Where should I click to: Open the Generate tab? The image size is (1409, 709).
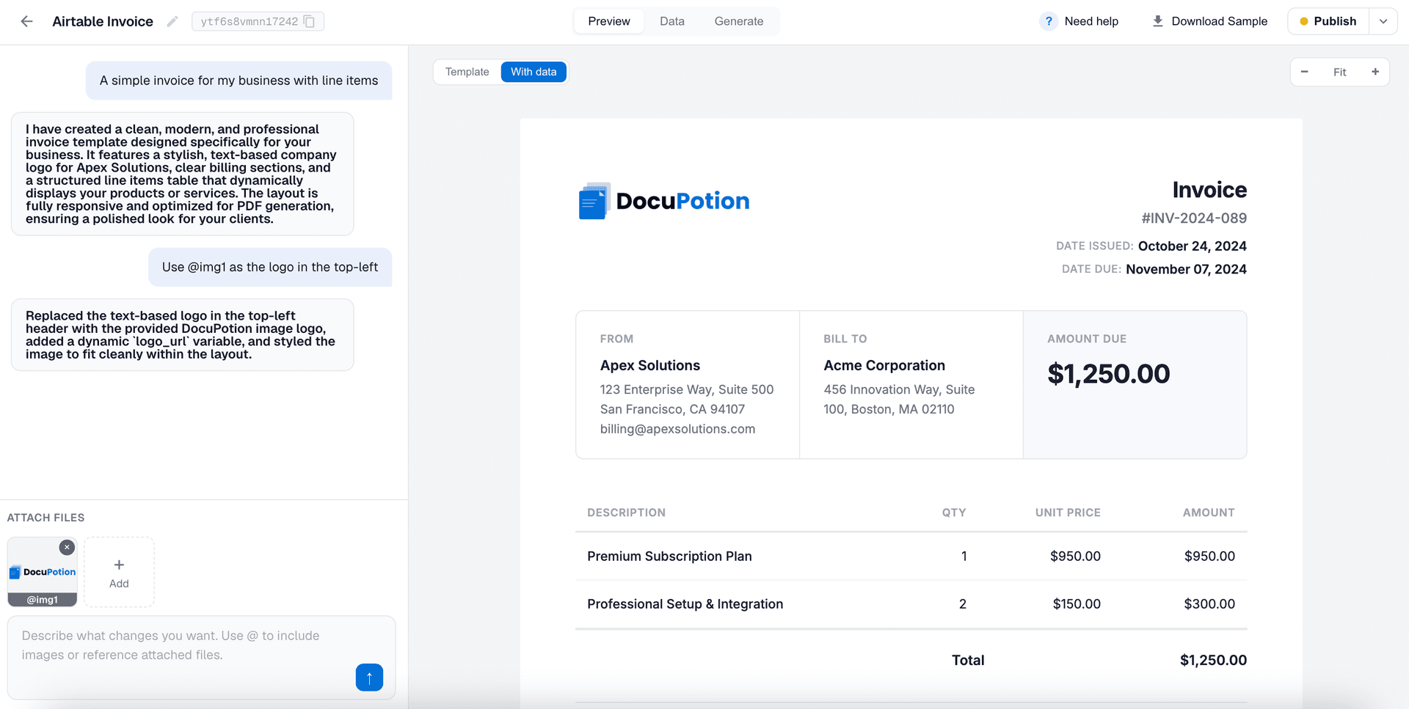(738, 21)
